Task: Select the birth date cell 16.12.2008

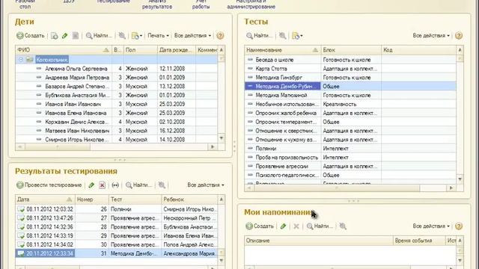Action: 177,131
